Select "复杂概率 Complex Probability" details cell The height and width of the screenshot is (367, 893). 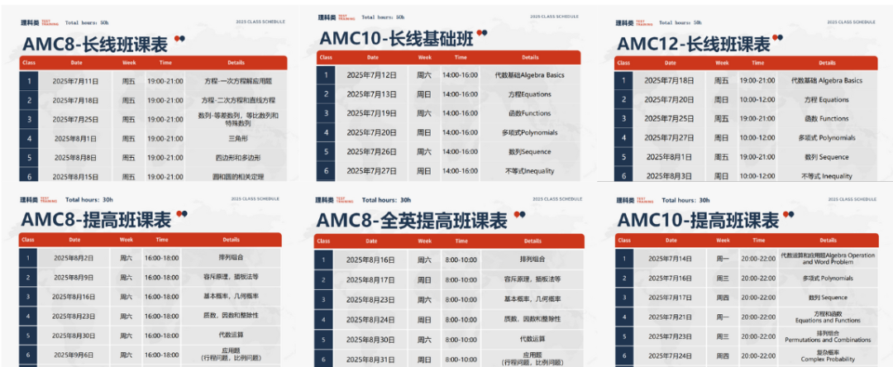(x=828, y=355)
